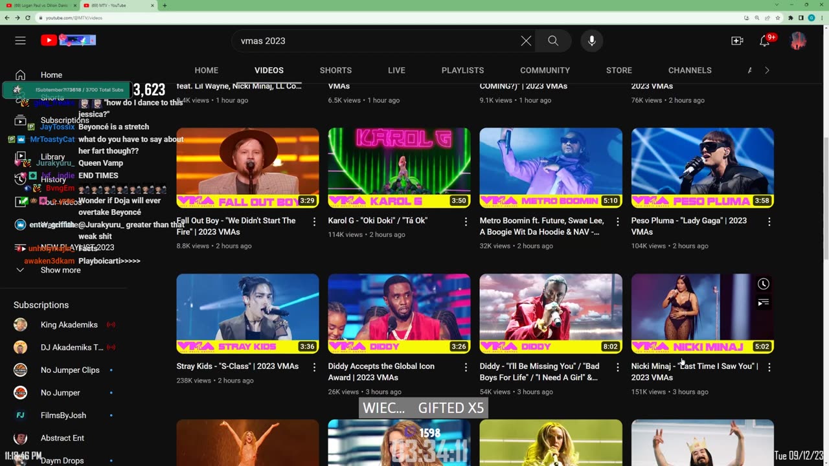The image size is (829, 466).
Task: Switch to the COMMUNITY tab
Action: (x=545, y=70)
